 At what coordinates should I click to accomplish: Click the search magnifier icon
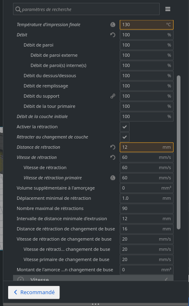18,9
